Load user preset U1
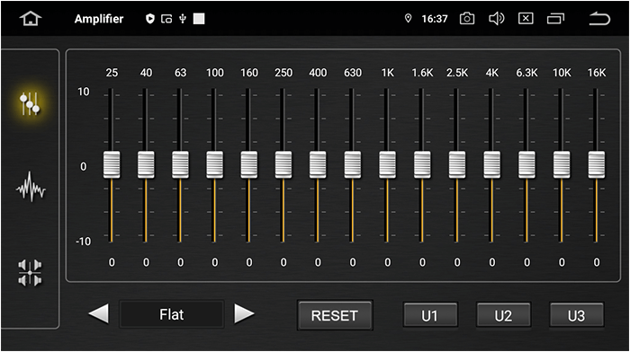Screen dimensions: 630x352 (x=430, y=315)
